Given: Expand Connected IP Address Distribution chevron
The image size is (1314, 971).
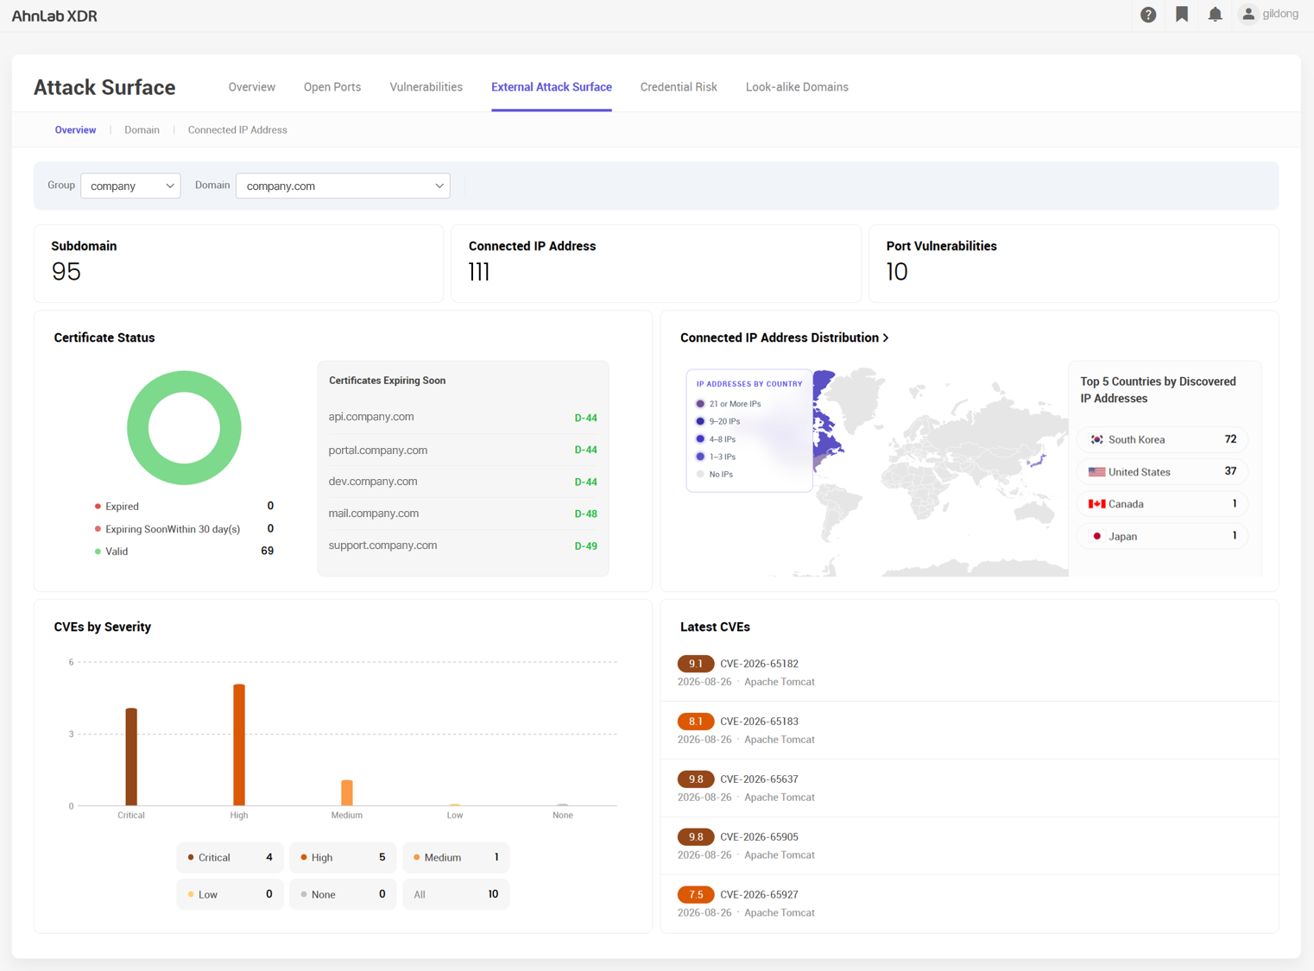Looking at the screenshot, I should tap(886, 338).
